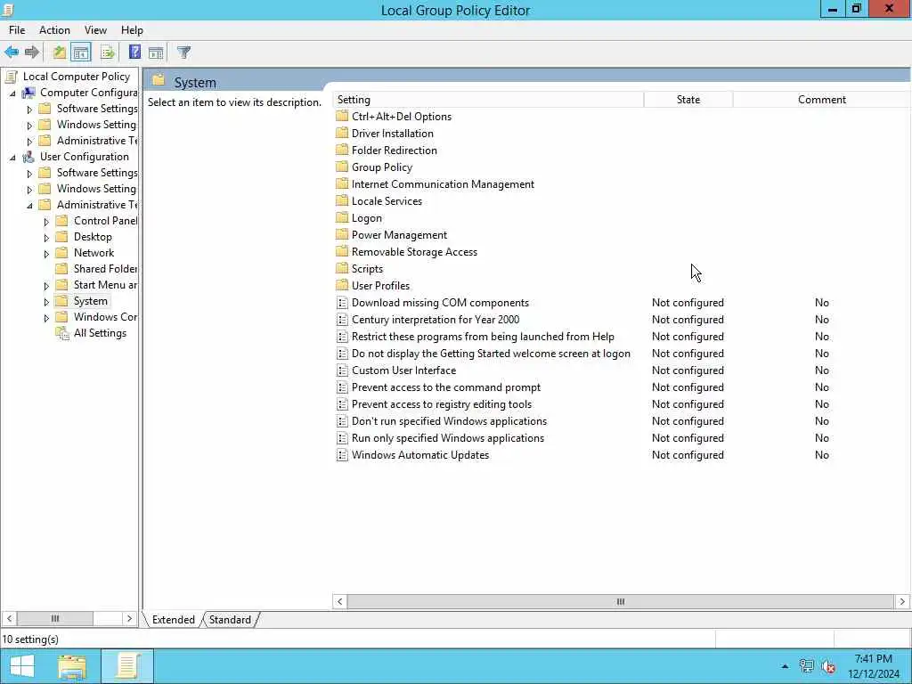912x684 pixels.
Task: Expand the Network tree node
Action: (46, 254)
